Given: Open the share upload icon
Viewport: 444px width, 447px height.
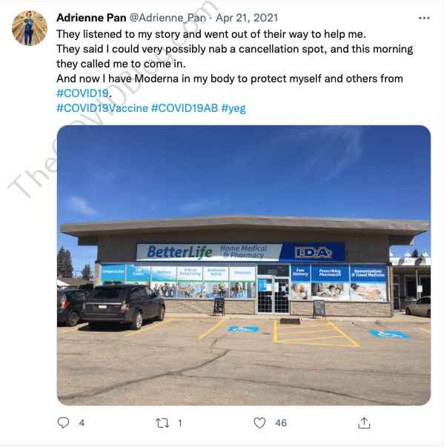Looking at the screenshot, I should point(364,423).
